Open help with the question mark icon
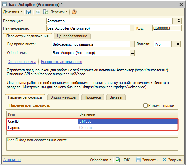 [x=74, y=12]
